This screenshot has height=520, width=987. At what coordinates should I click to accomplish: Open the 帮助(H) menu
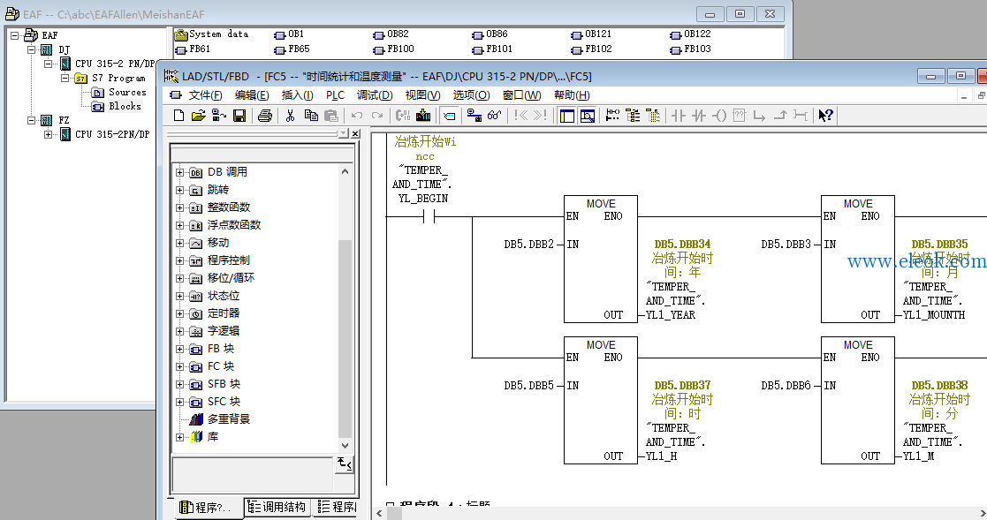tap(572, 95)
